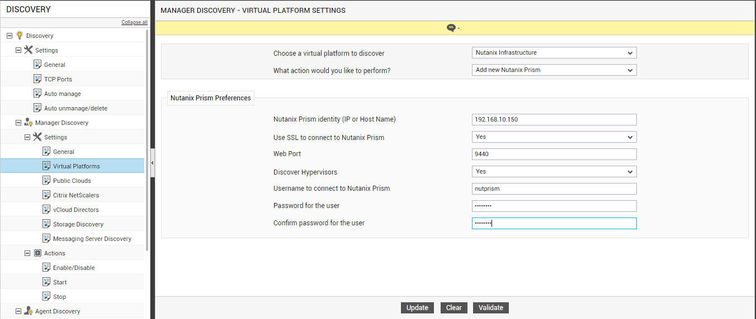Click the Agent Discovery person icon
The width and height of the screenshot is (756, 319).
29,311
